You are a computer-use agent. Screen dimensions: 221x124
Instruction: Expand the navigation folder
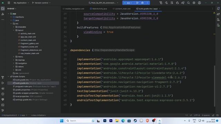[14, 63]
